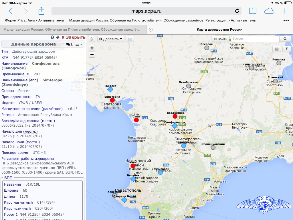The image size is (293, 220).
Task: Click the help question mark icon
Action: (52, 37)
